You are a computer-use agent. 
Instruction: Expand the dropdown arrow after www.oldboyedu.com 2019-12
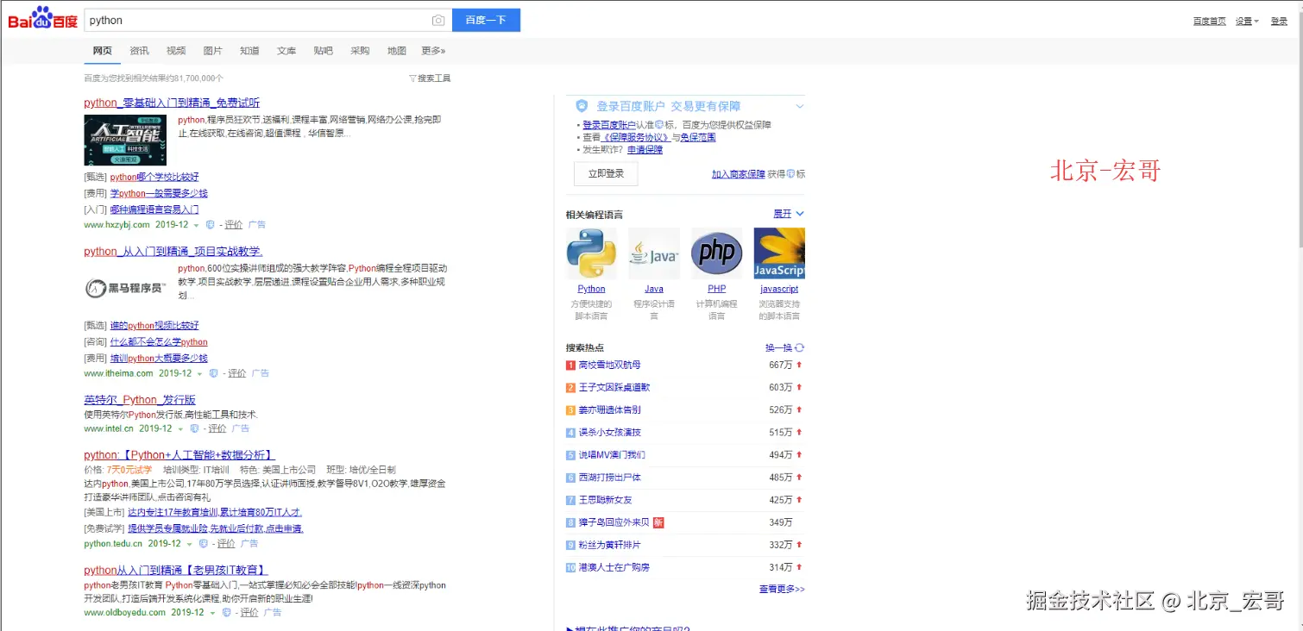213,614
